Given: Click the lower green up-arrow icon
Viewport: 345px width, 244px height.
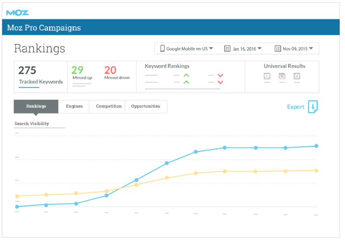Looking at the screenshot, I should (186, 82).
